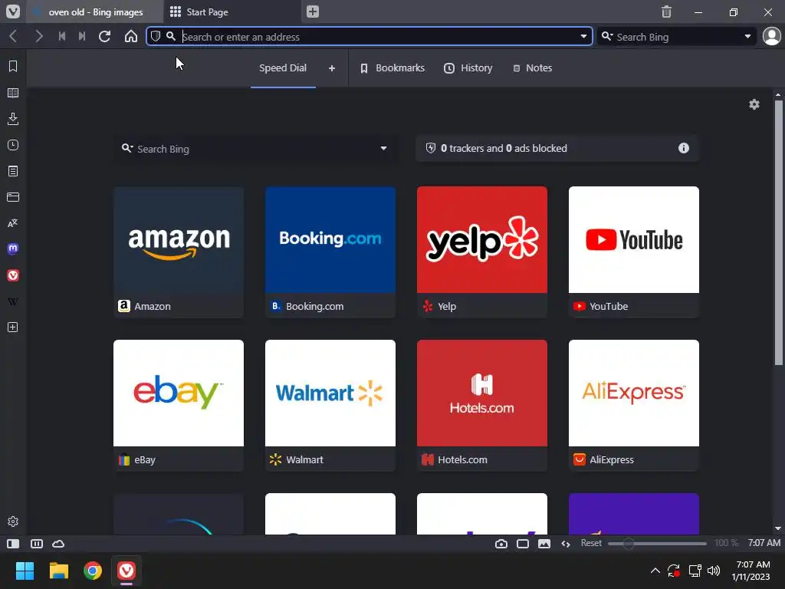This screenshot has width=785, height=589.
Task: Show hidden system tray icons
Action: click(x=655, y=571)
